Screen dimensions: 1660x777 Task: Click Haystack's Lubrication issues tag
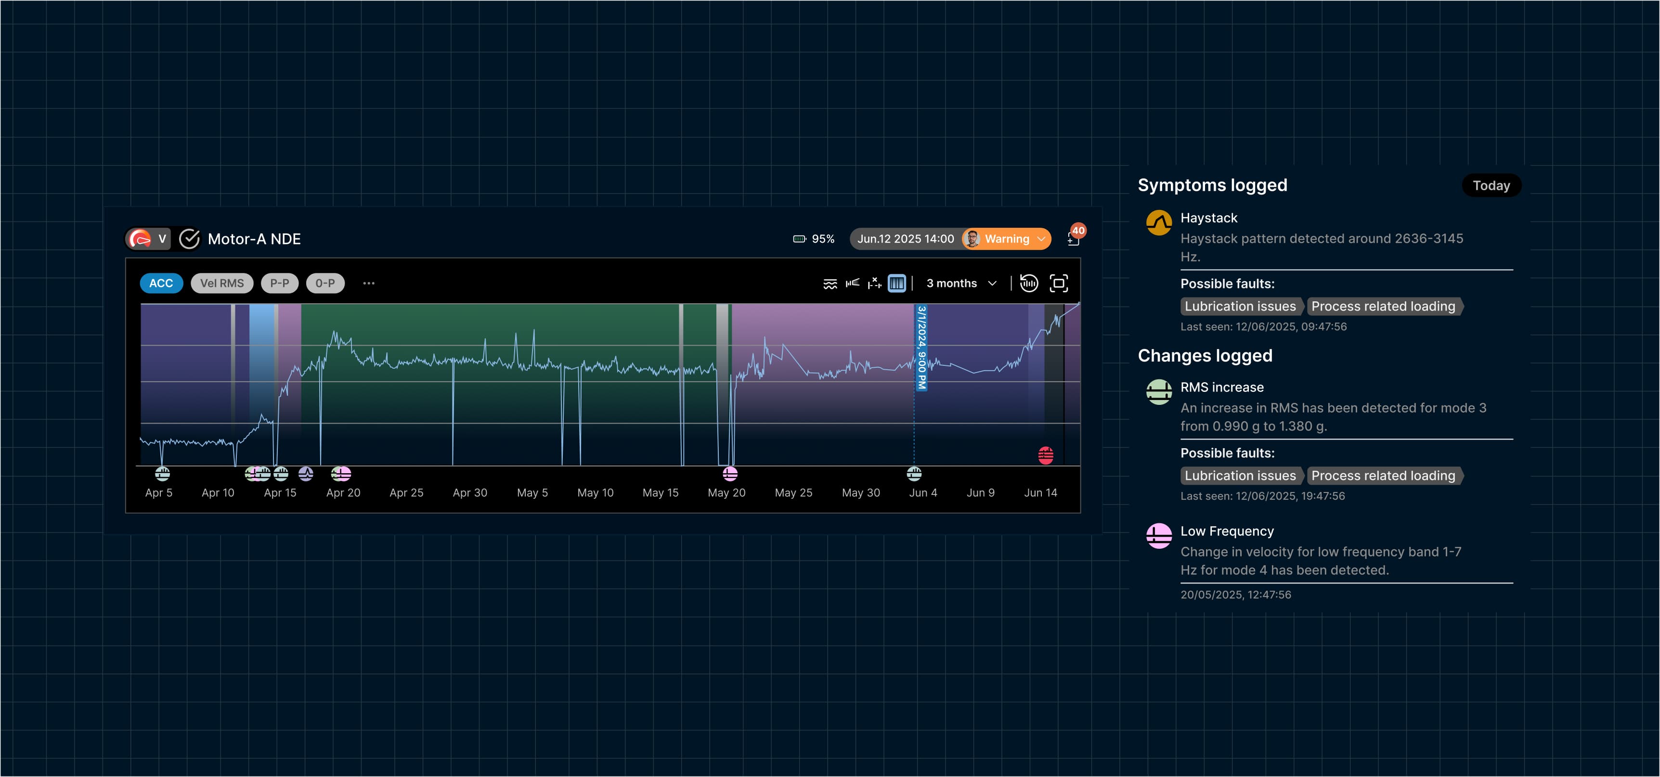pos(1241,307)
